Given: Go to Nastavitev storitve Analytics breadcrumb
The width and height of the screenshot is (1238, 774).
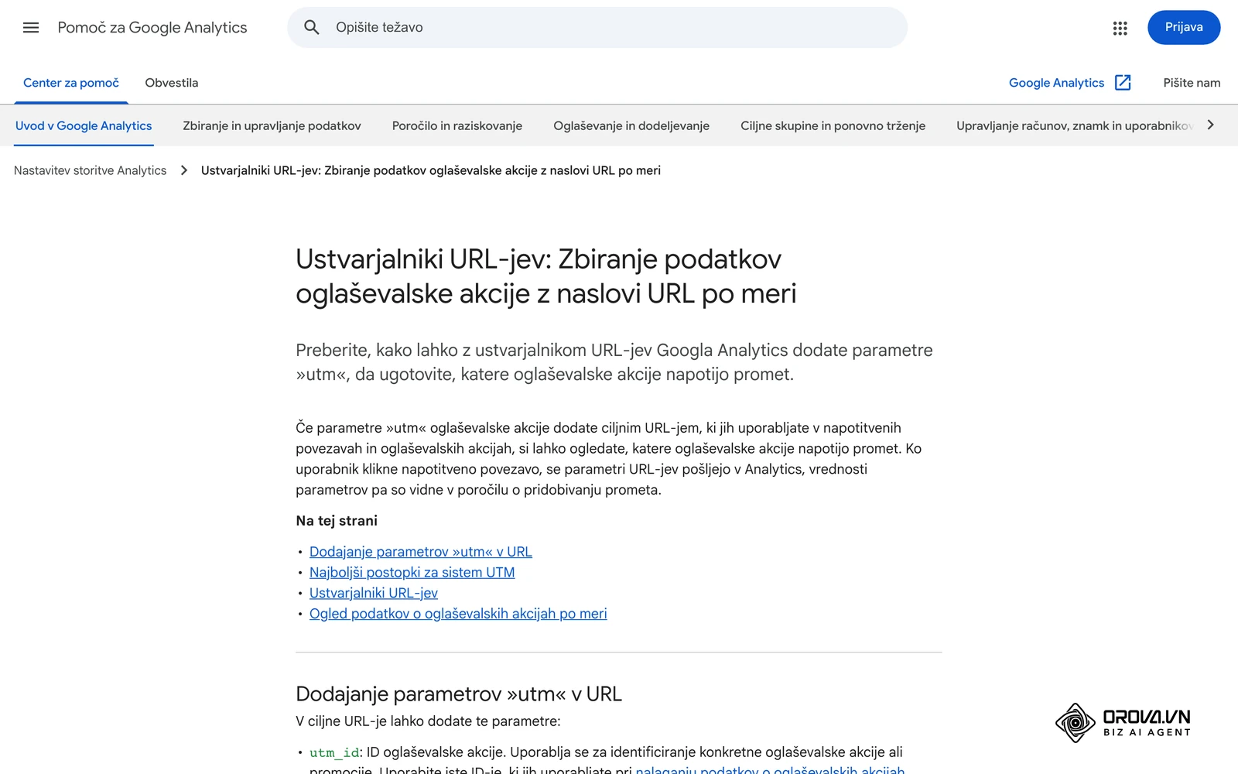Looking at the screenshot, I should tap(90, 170).
